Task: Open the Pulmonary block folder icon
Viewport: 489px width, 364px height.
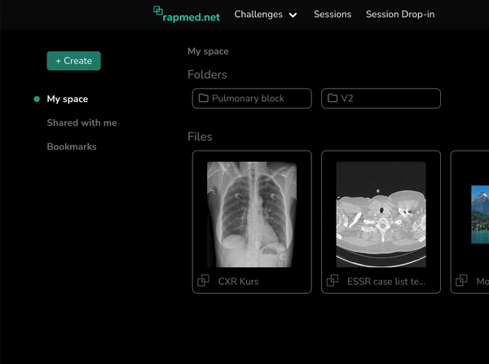Action: click(204, 99)
